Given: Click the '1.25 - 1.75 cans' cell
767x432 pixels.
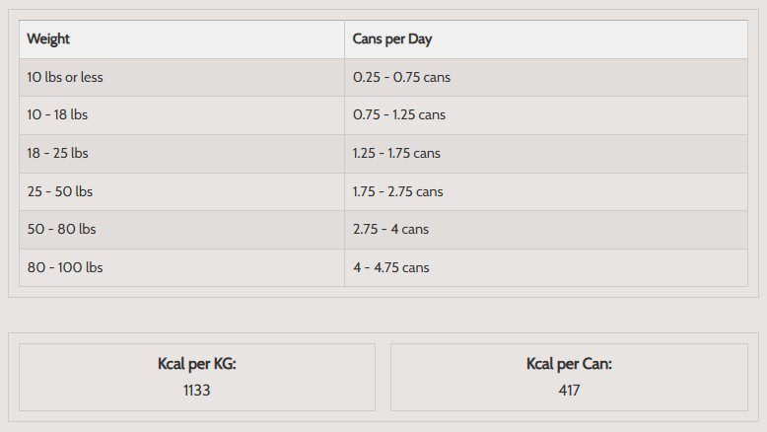Looking at the screenshot, I should pos(396,153).
